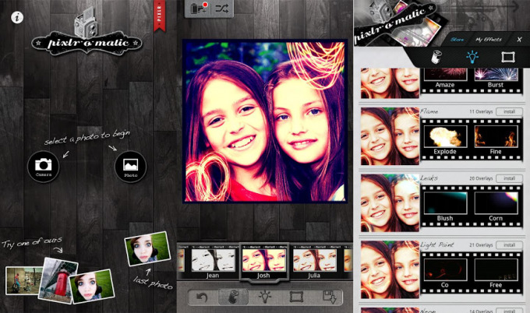This screenshot has width=530, height=313.
Task: Click the shuffle randomize effects icon
Action: (221, 9)
